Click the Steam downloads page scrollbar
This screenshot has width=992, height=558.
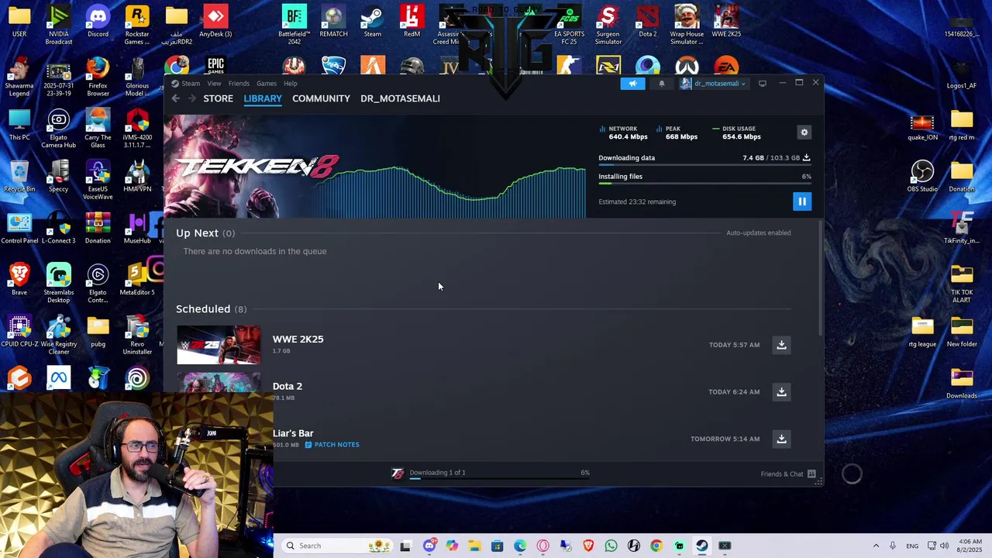(820, 277)
